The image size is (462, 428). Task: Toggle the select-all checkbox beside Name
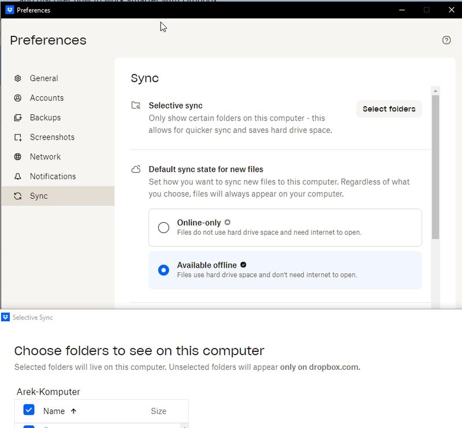29,410
